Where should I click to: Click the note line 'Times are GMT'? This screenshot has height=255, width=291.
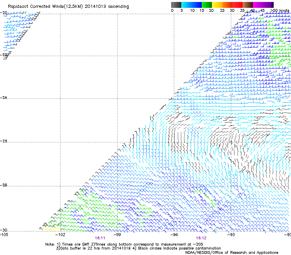click(x=76, y=244)
